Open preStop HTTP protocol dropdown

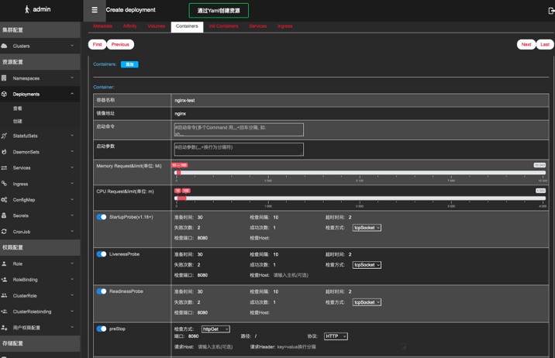[336, 336]
